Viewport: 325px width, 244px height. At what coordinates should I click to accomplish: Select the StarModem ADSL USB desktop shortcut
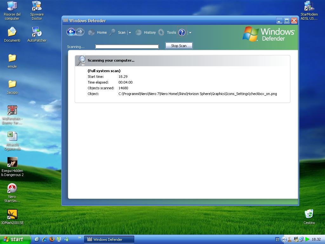[x=309, y=10]
